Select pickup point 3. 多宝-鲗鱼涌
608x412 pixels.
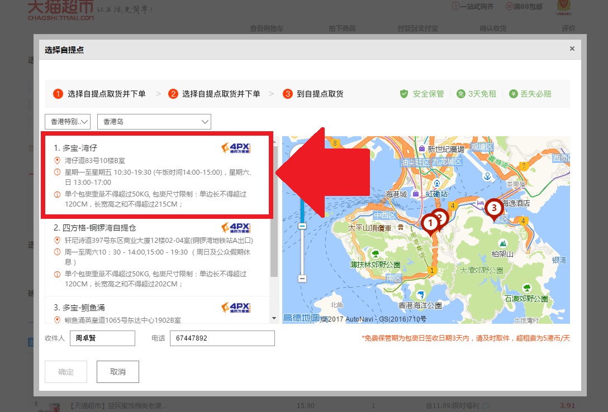157,310
